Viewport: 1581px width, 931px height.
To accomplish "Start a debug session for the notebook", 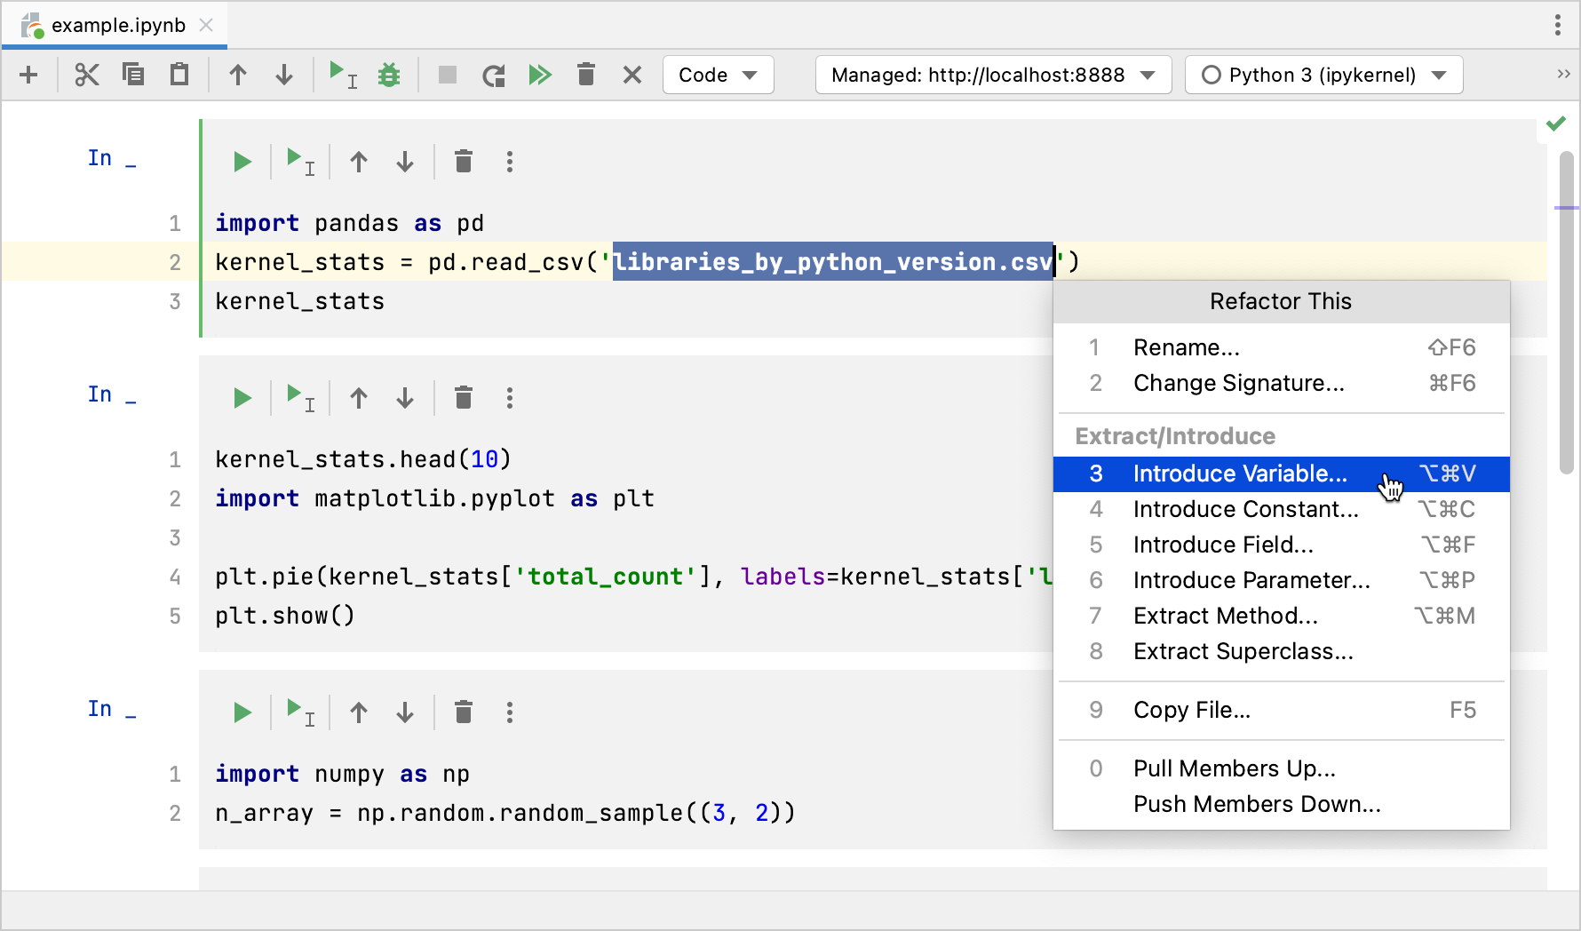I will [x=389, y=75].
